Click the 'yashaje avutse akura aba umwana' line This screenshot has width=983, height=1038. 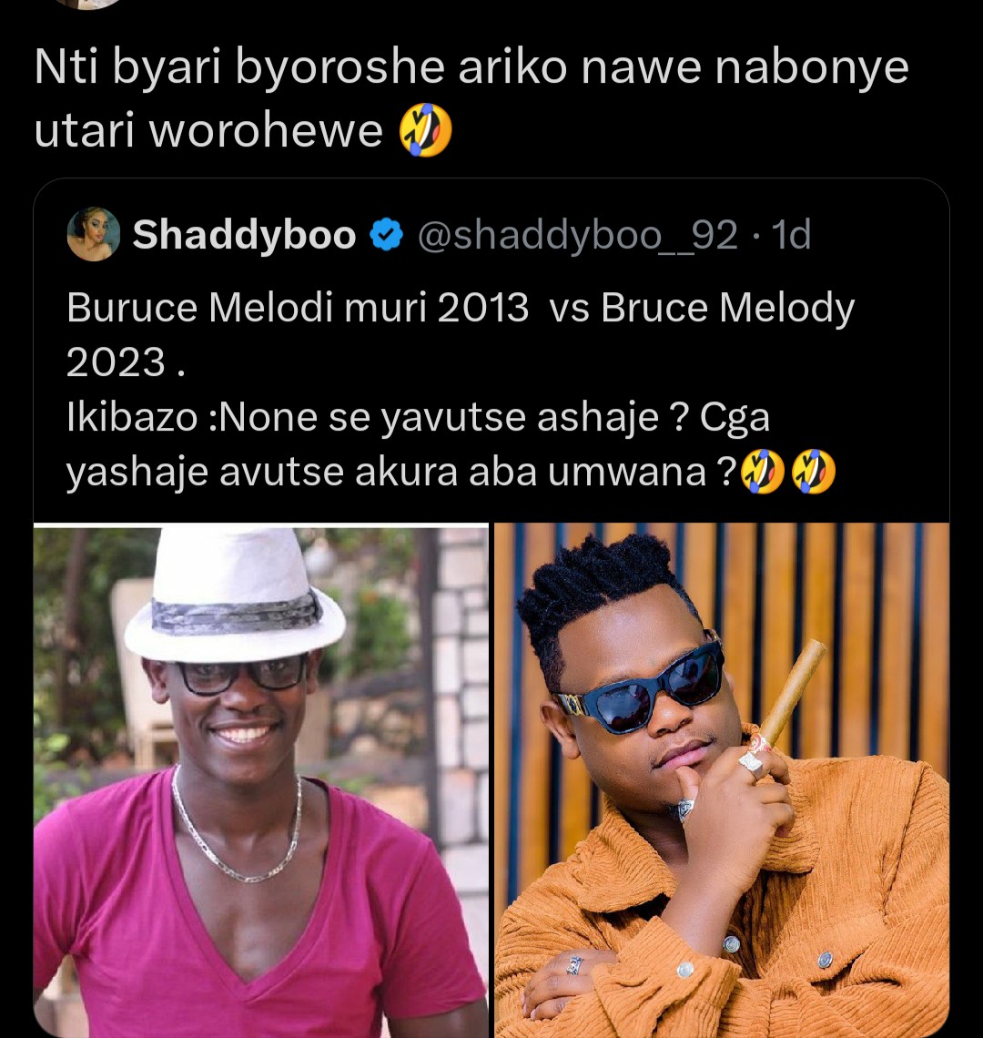(401, 472)
